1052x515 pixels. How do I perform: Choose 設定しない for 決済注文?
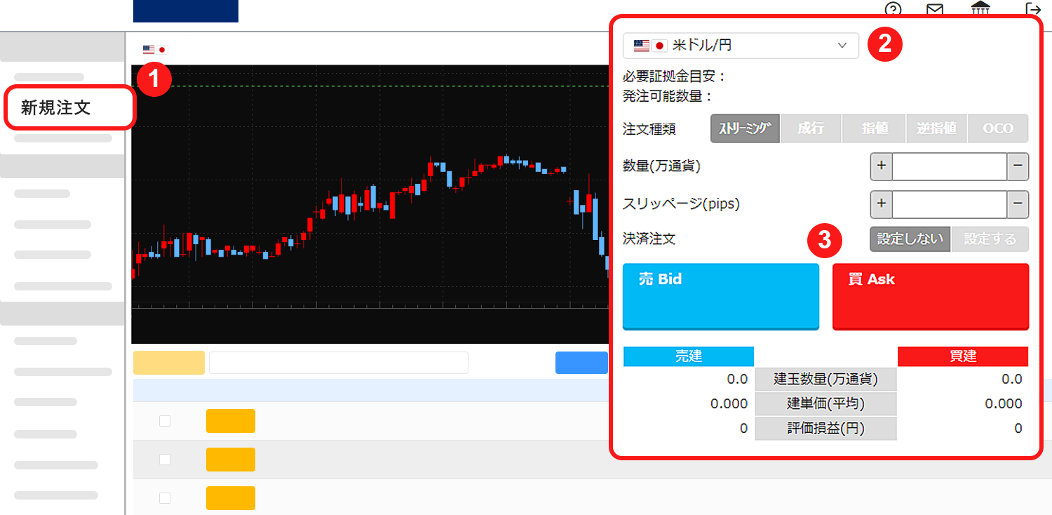[910, 239]
